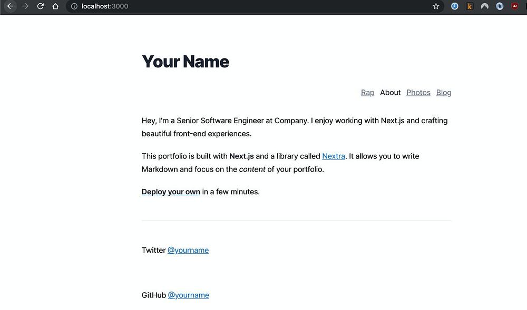Open the blue globe extension

pos(500,6)
